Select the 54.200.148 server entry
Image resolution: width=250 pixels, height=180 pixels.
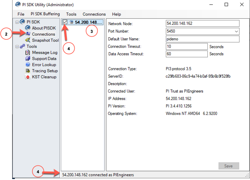[x=88, y=22]
